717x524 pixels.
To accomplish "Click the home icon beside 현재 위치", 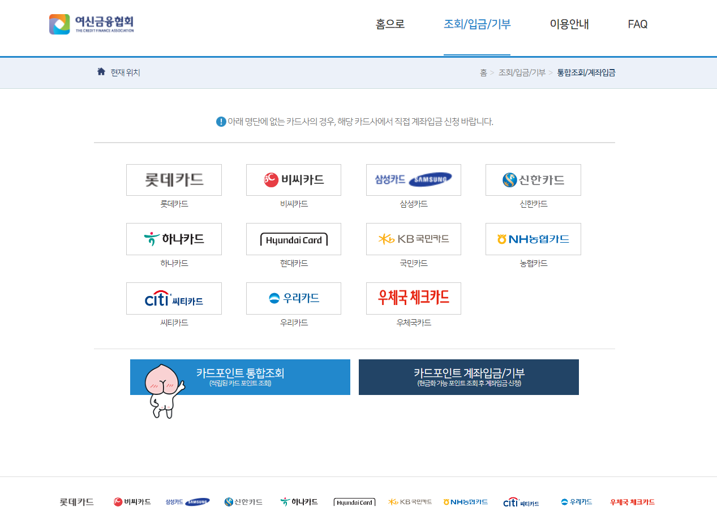I will [x=101, y=71].
